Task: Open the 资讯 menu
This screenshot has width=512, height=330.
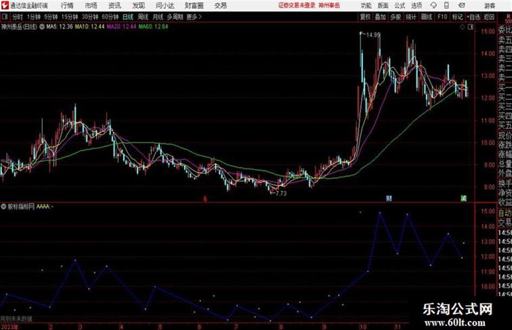Action: (x=115, y=5)
